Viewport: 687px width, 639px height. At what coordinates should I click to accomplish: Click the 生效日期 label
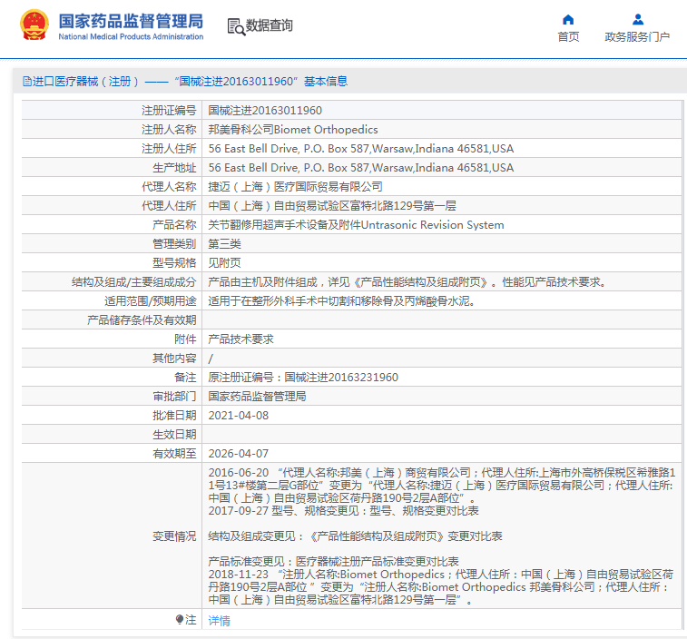174,435
